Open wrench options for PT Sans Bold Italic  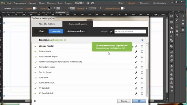[136, 93]
